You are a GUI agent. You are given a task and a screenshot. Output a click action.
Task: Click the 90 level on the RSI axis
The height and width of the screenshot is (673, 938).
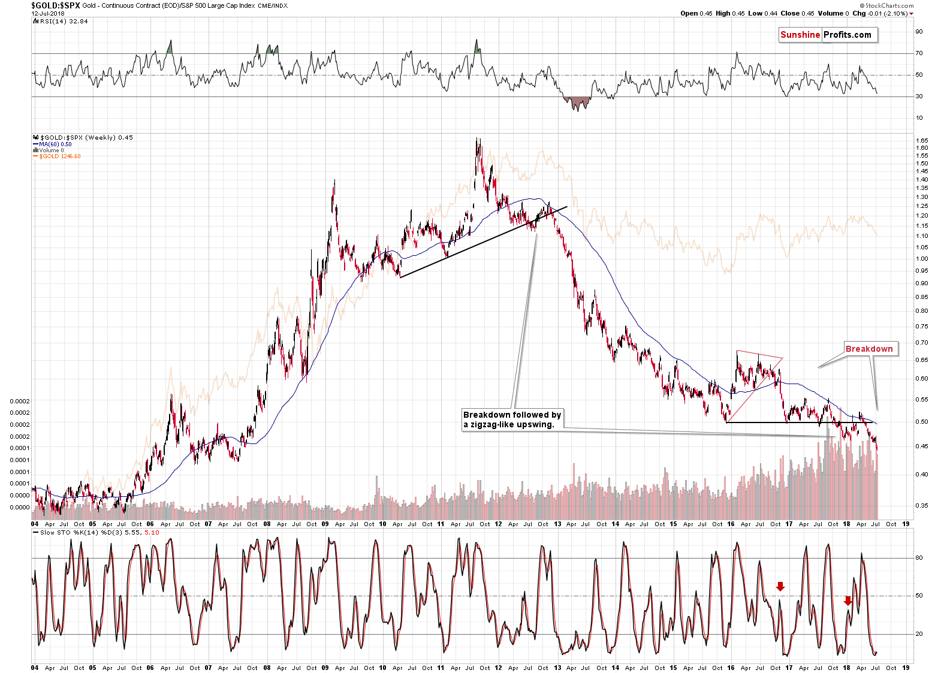919,32
